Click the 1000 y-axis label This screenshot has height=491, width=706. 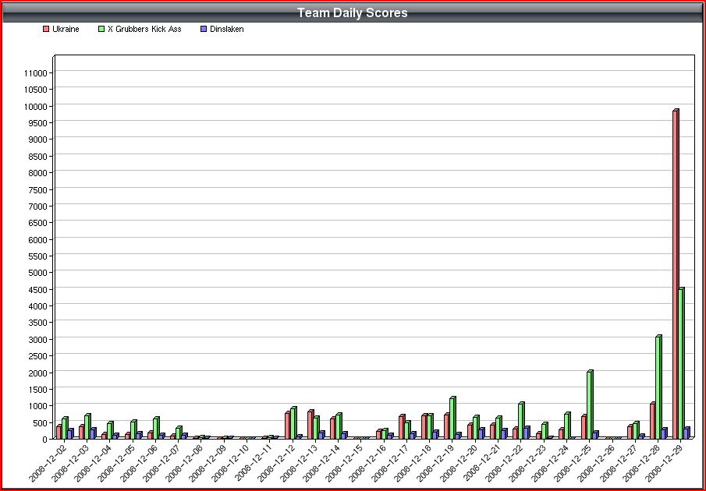37,405
